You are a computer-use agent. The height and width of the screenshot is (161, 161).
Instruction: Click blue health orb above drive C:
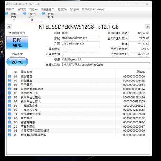6,14
